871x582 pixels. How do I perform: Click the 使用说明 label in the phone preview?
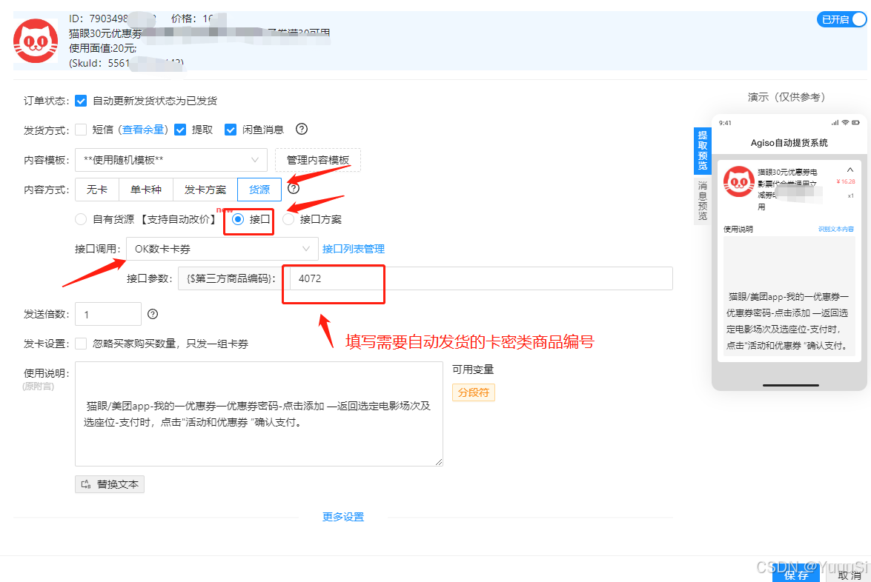coord(738,229)
